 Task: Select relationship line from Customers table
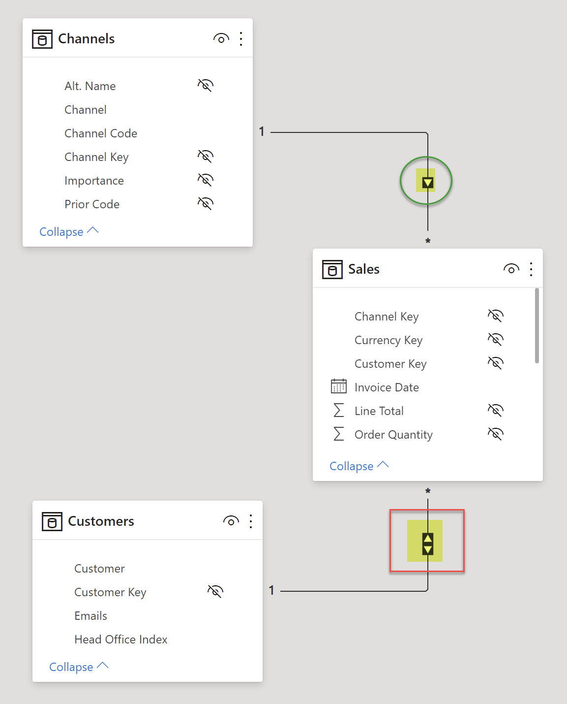tap(354, 591)
